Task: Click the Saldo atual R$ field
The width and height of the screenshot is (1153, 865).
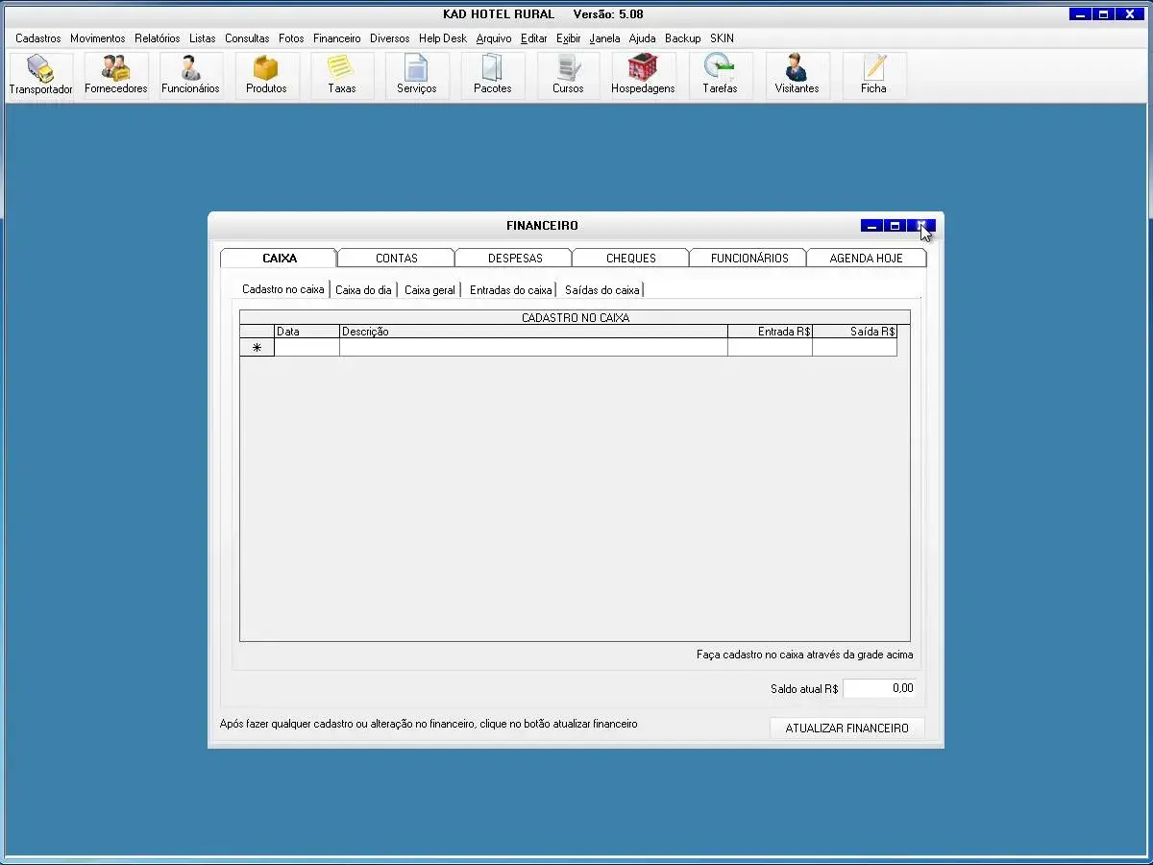Action: coord(879,688)
